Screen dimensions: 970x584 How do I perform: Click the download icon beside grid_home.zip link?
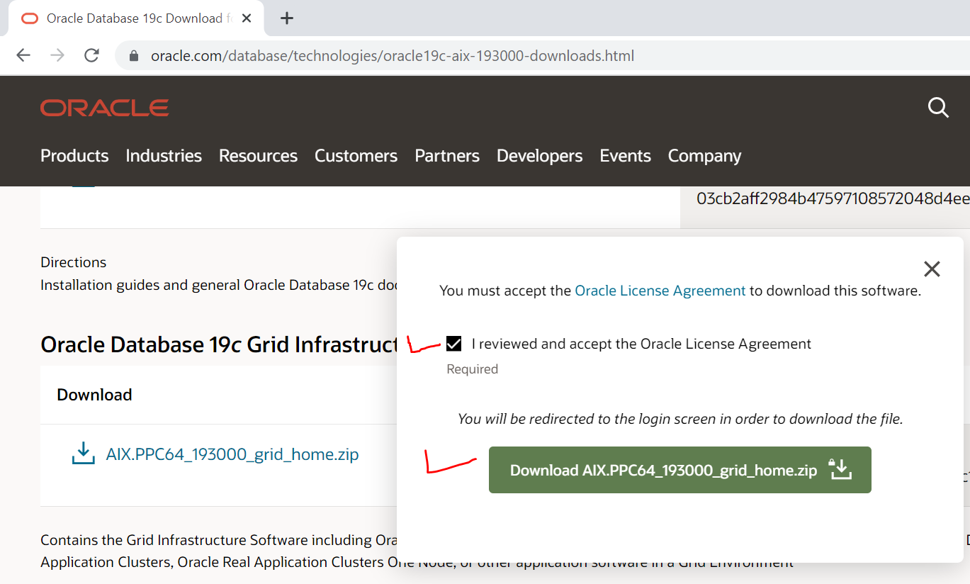tap(83, 454)
